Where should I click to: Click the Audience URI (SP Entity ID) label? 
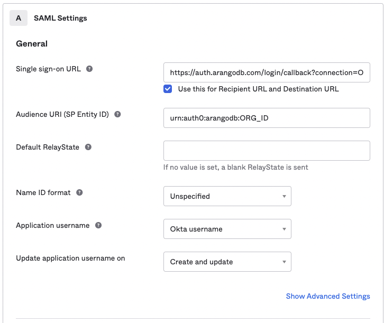(x=62, y=114)
